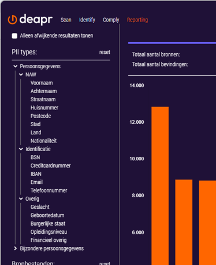Screen dimensions: 216x265
Task: Pick Huisnummer in the NAW list
Action: coord(44,108)
